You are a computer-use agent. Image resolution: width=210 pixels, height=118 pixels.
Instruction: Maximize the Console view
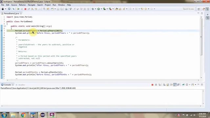(x=202, y=85)
